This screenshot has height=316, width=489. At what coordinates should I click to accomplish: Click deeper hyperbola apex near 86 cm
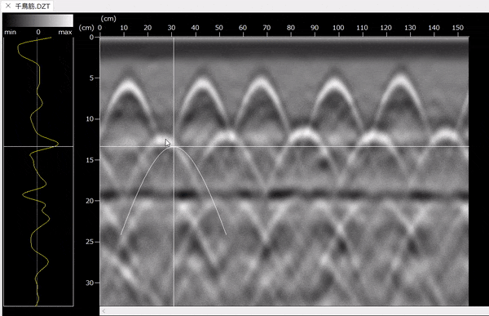tap(304, 132)
